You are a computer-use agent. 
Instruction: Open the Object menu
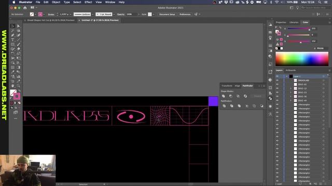coord(56,2)
